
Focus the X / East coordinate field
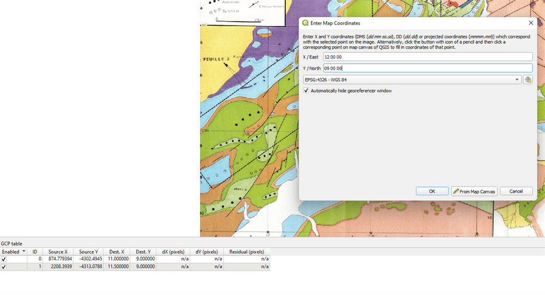pos(427,57)
